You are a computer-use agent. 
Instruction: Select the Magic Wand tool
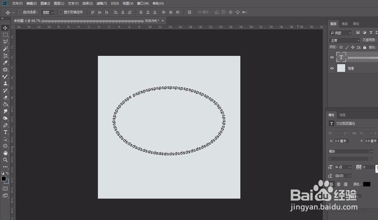tap(5, 48)
